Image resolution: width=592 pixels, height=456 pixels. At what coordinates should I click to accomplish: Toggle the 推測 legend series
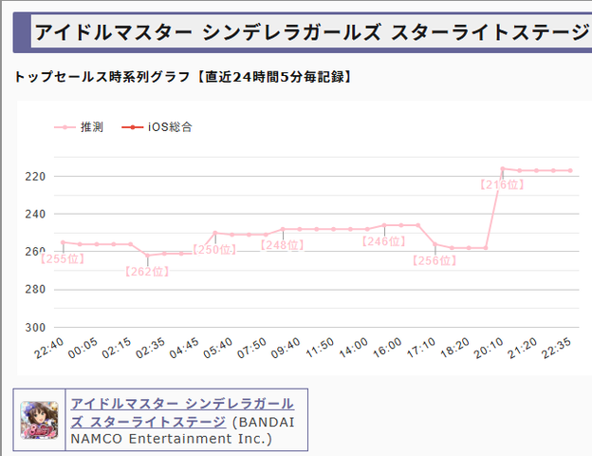[79, 127]
